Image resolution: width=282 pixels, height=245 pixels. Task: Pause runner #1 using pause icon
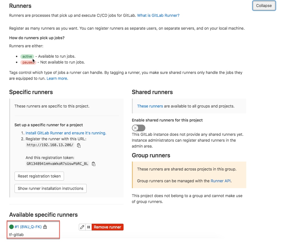(x=89, y=227)
